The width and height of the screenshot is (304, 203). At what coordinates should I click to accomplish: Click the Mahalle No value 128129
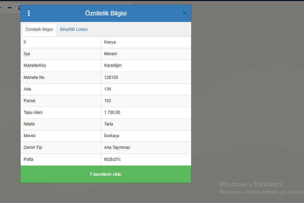[111, 77]
